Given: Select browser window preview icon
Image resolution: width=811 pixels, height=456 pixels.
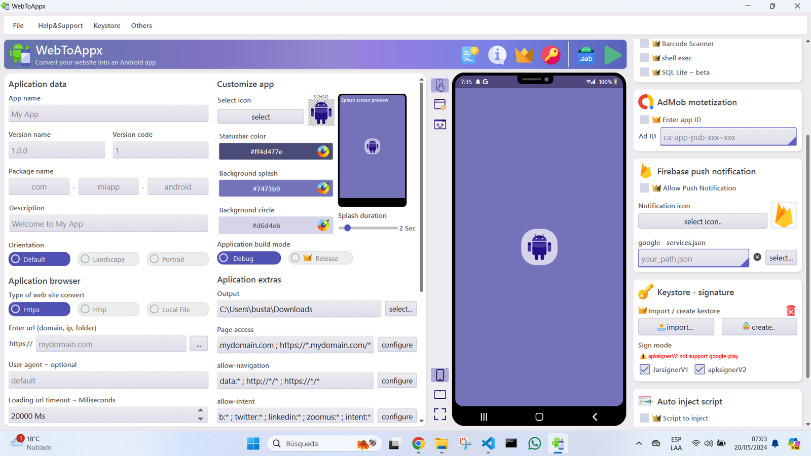Looking at the screenshot, I should 440,105.
